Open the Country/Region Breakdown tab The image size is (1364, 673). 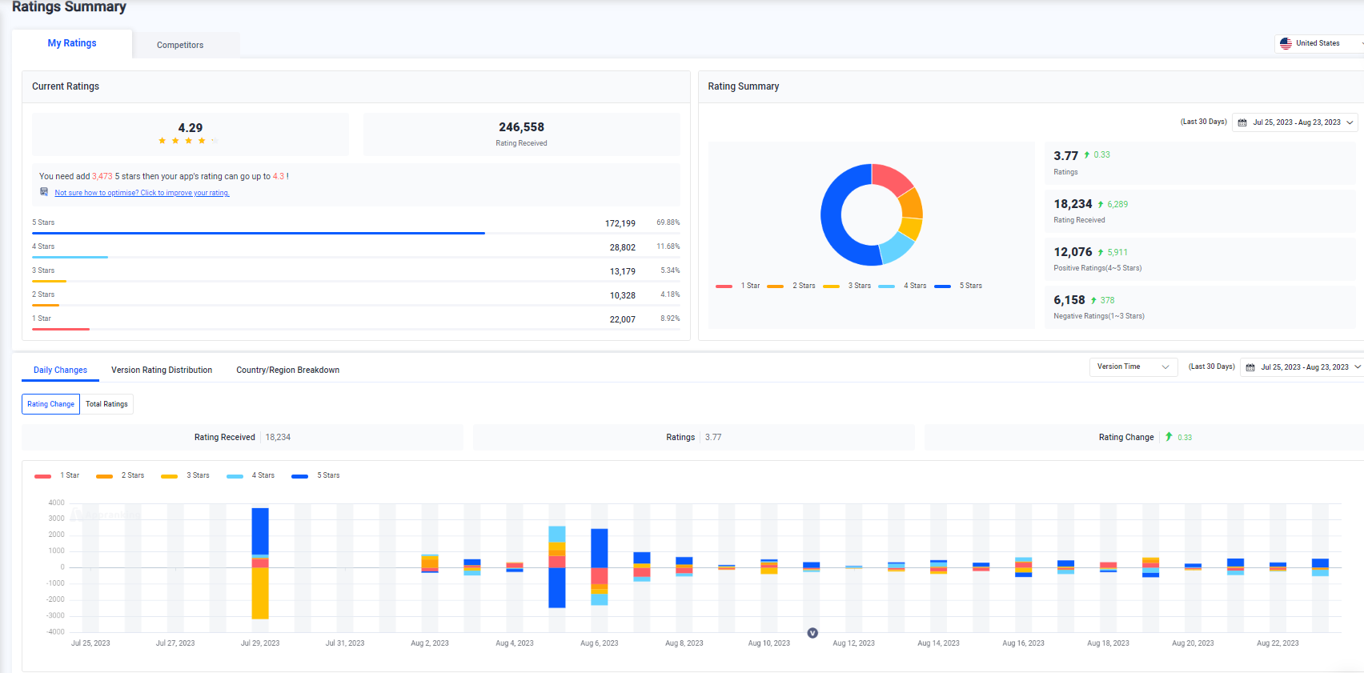[x=287, y=370]
